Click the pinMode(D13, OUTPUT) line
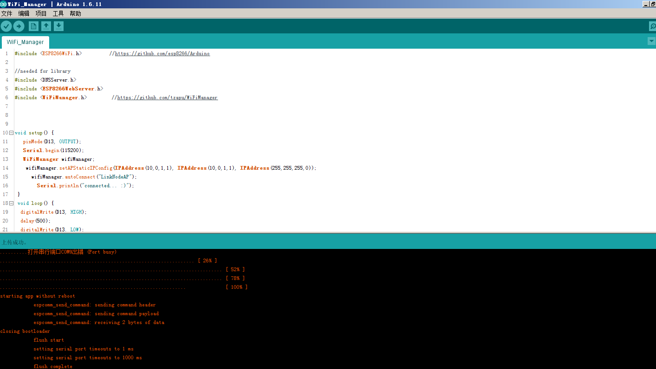The image size is (656, 369). pos(52,142)
